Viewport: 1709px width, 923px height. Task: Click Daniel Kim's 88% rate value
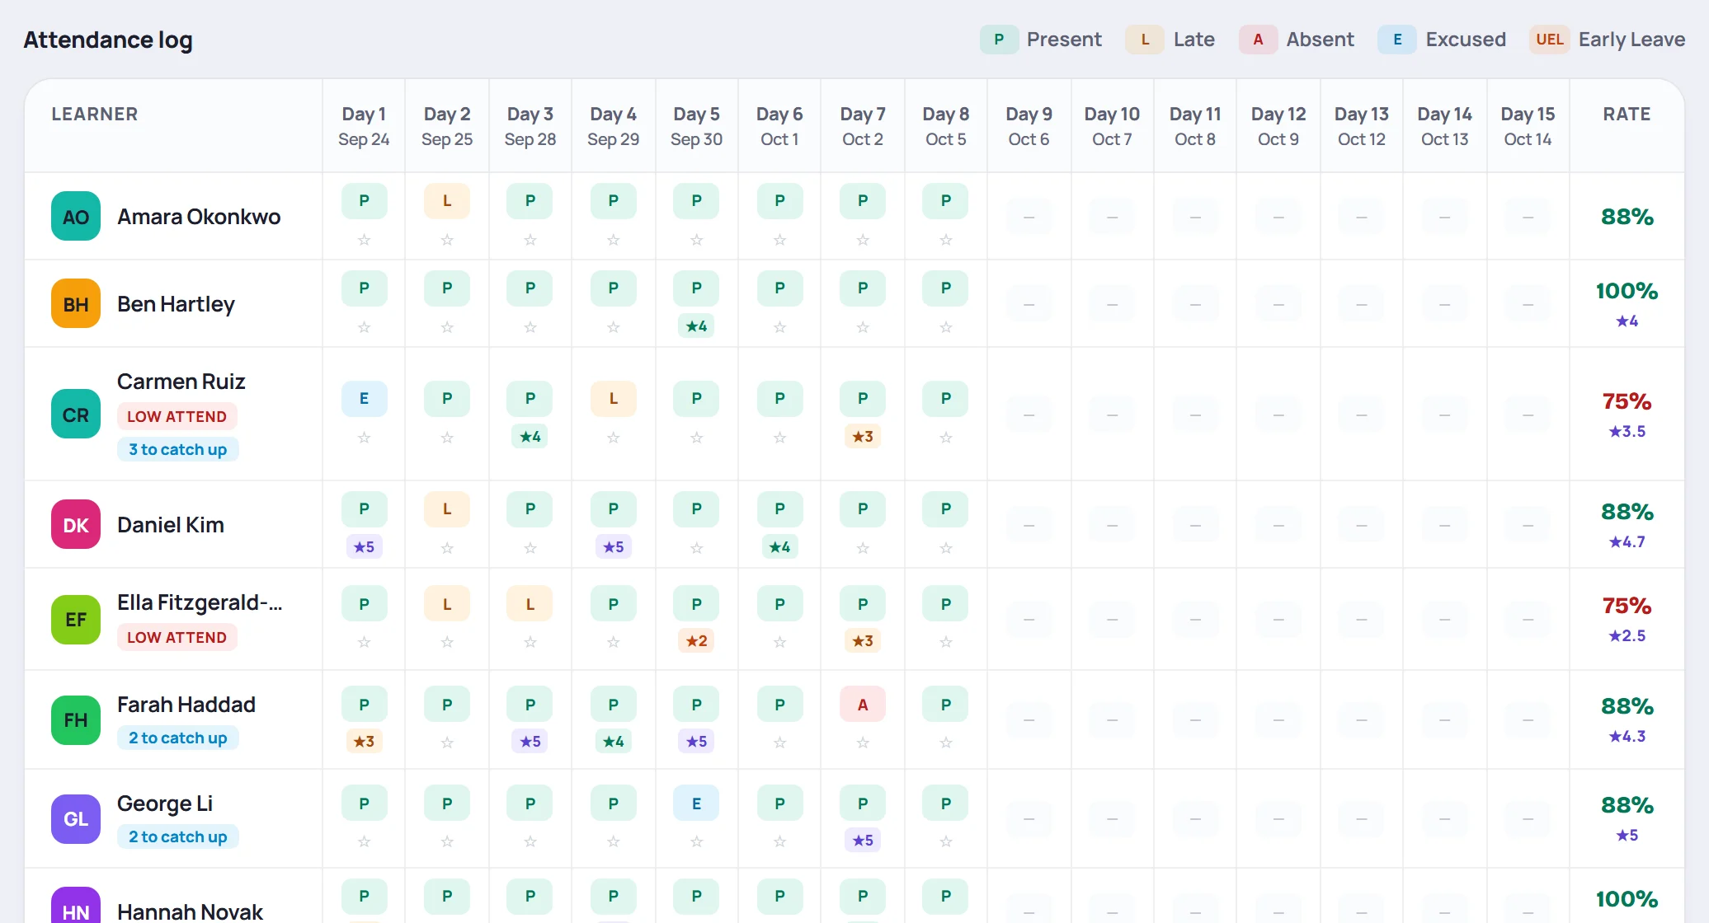[1627, 513]
